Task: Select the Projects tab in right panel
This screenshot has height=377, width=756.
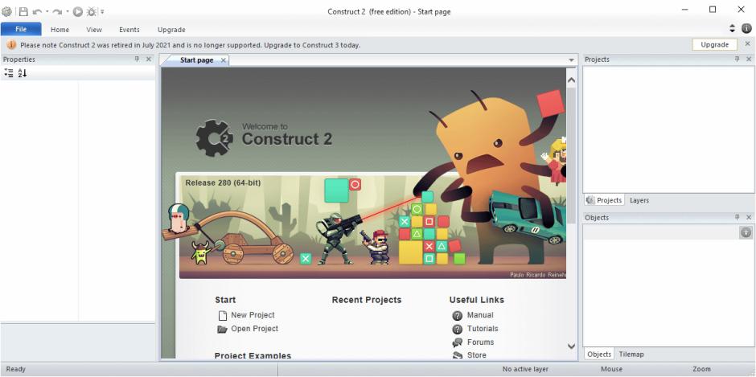Action: click(604, 200)
